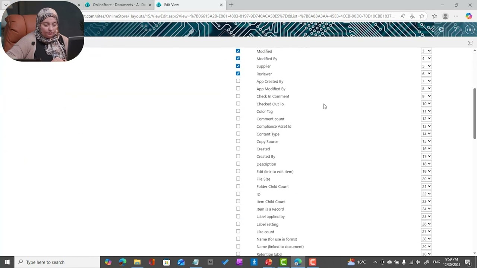Check the File Size checkbox
The height and width of the screenshot is (268, 477).
(238, 179)
